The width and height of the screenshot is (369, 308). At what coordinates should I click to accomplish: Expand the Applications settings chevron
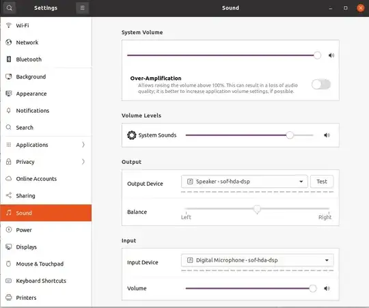pyautogui.click(x=83, y=145)
